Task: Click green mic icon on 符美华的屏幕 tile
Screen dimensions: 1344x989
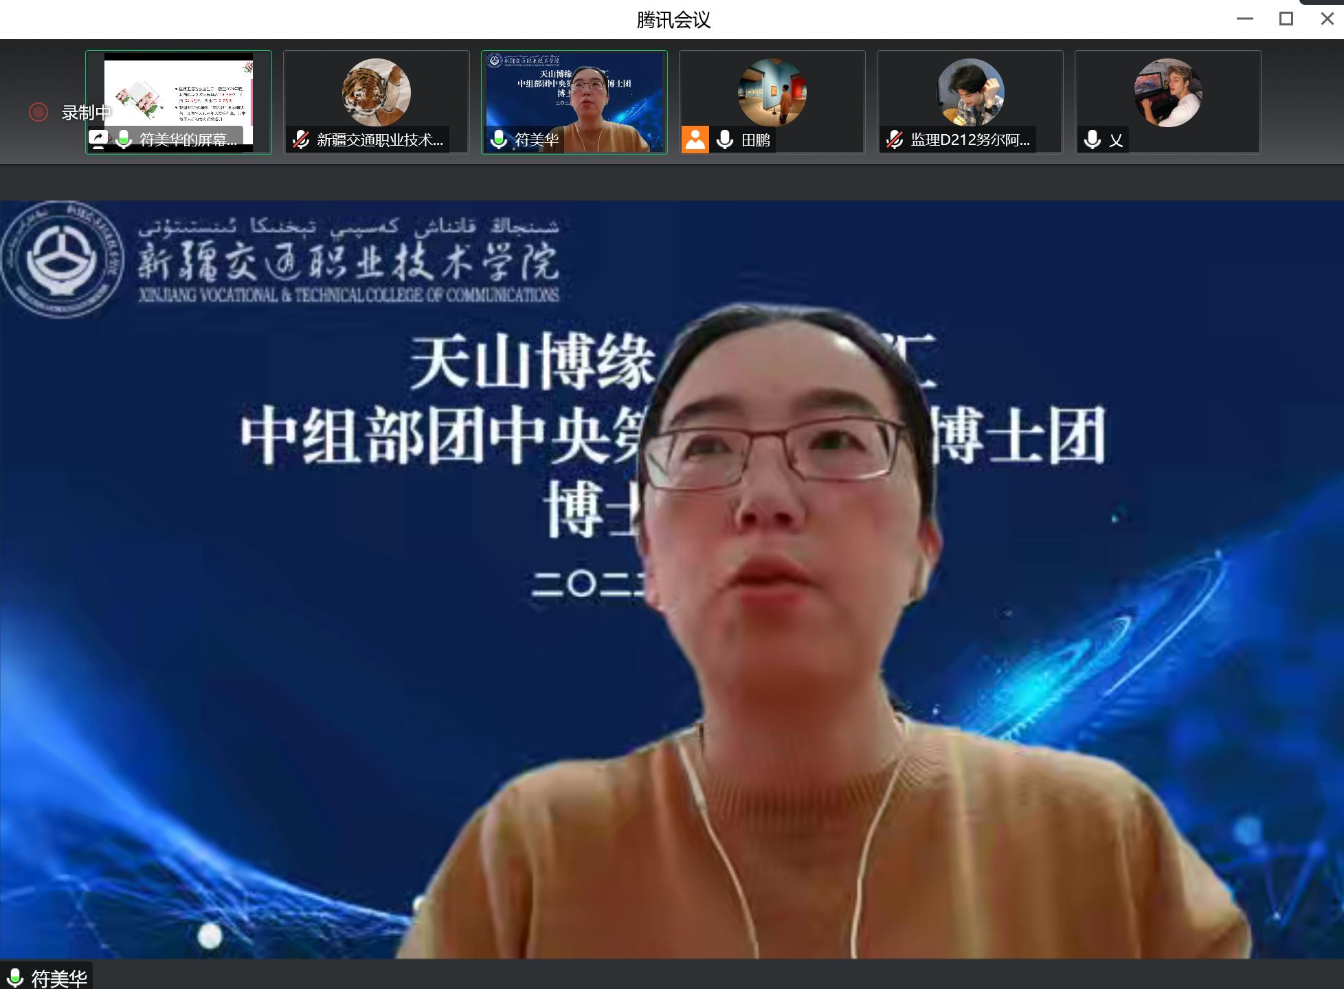Action: [124, 140]
